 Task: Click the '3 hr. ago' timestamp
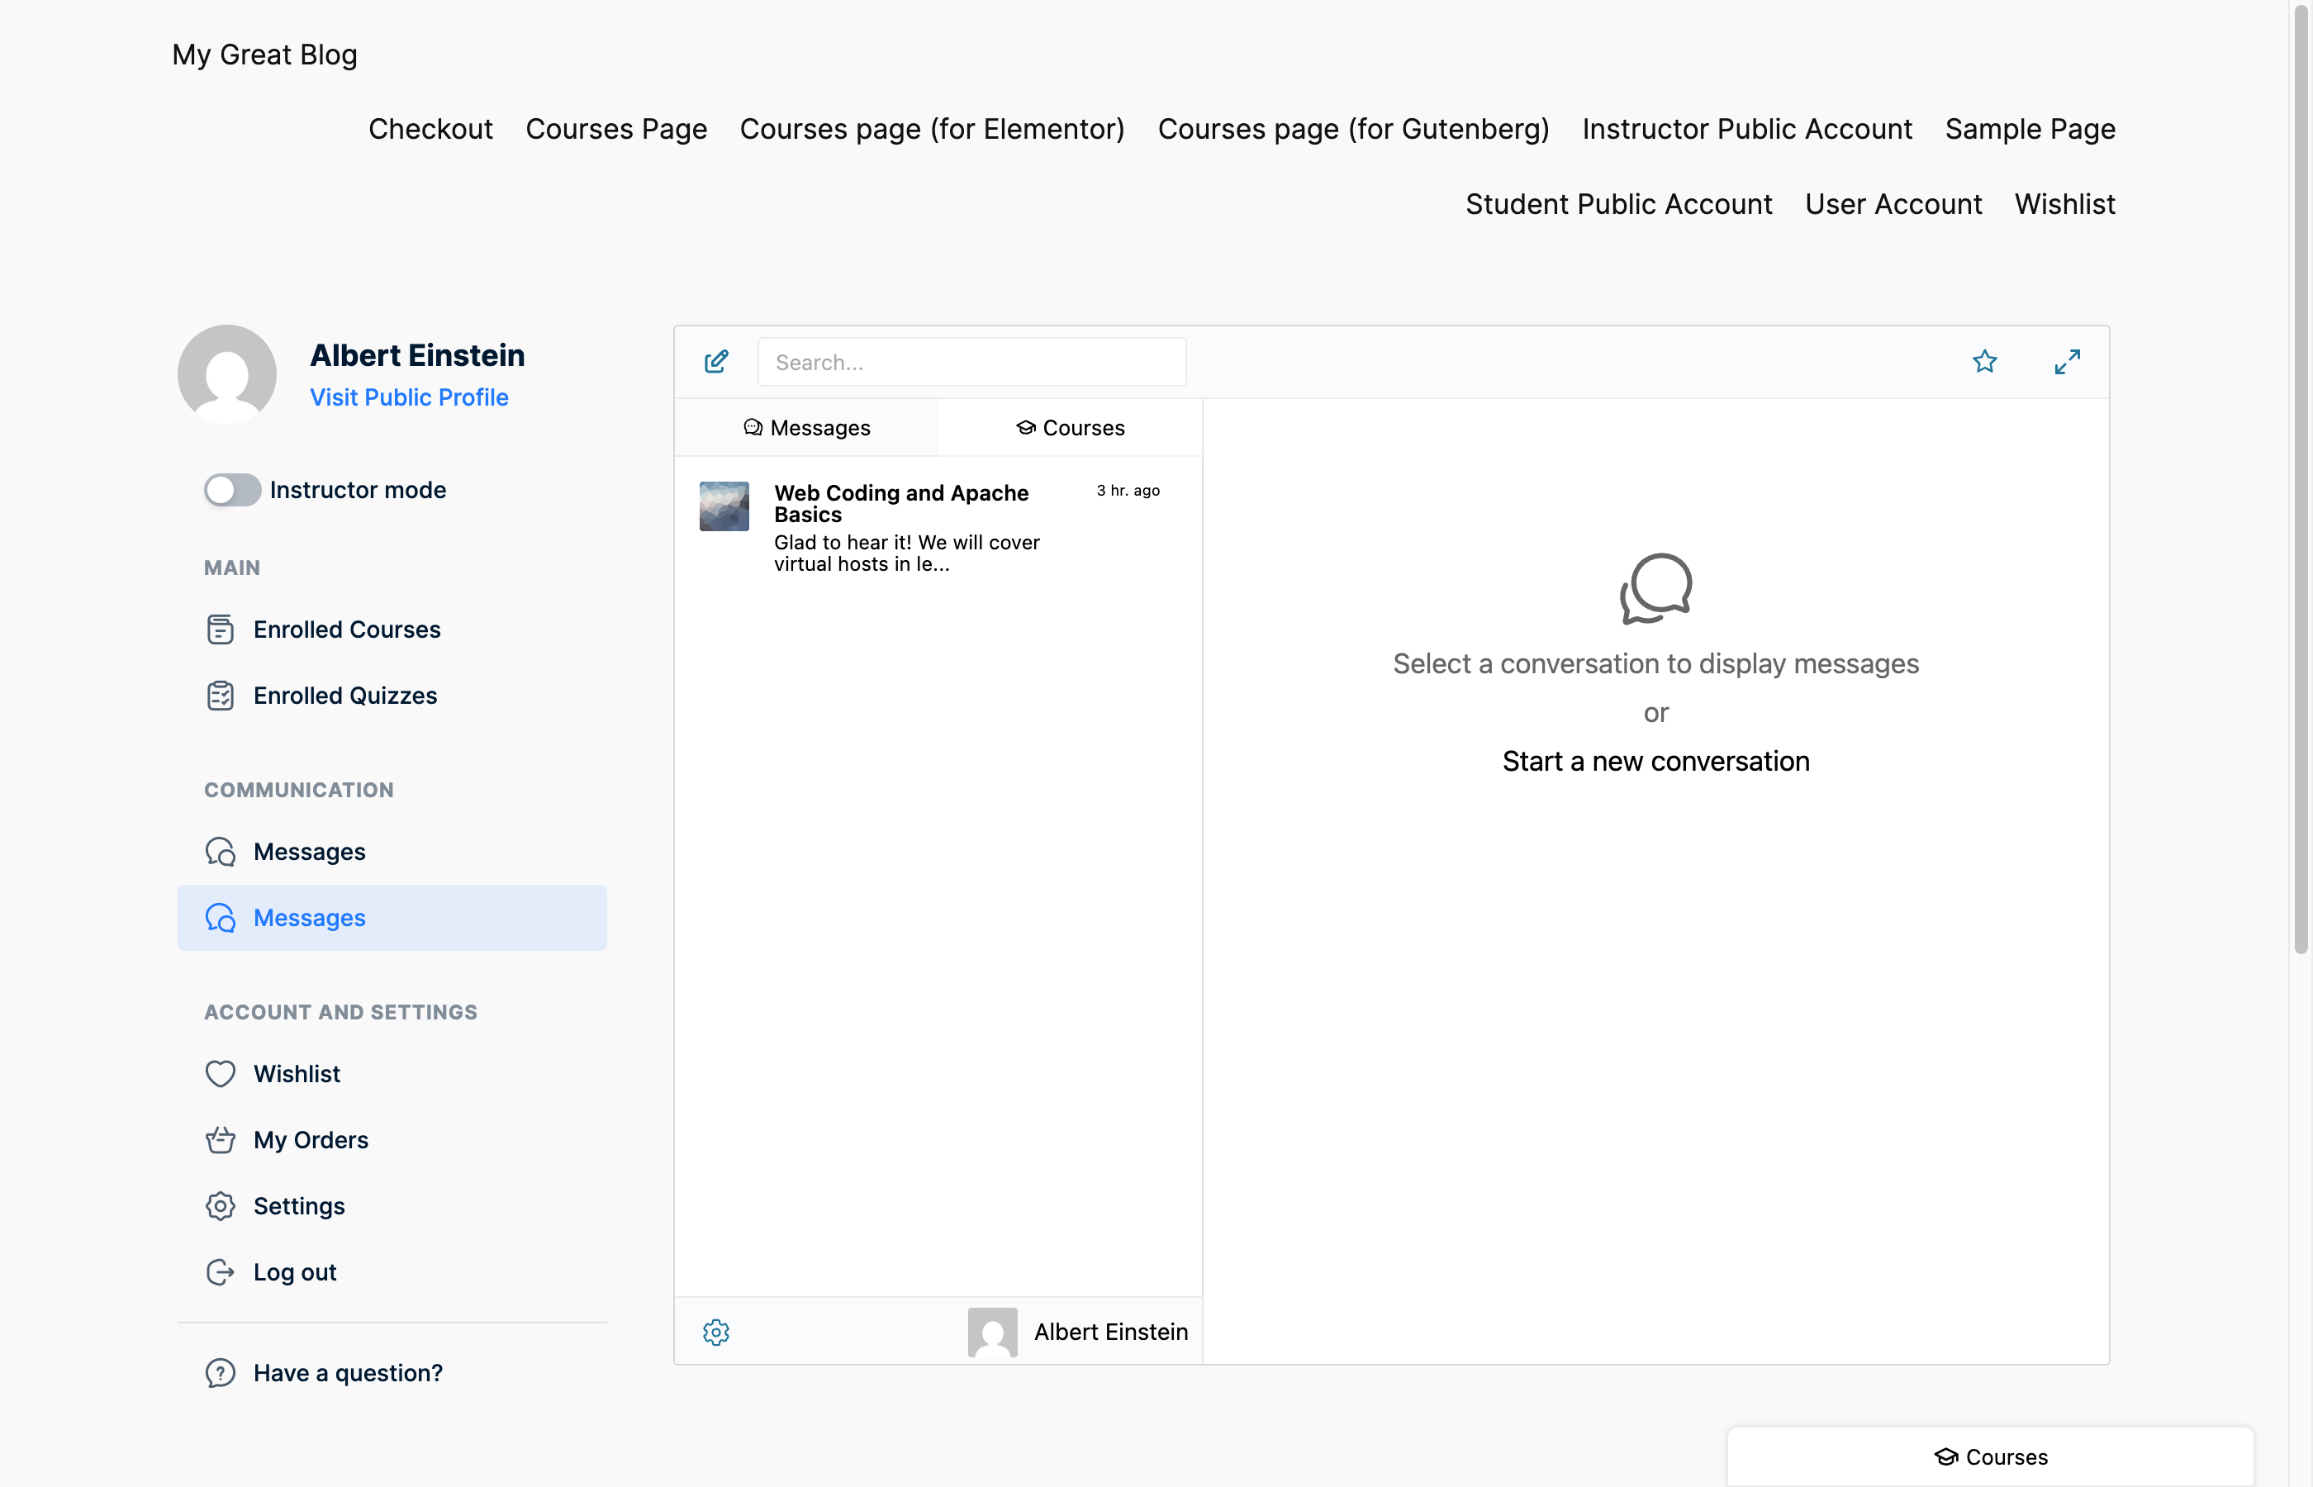coord(1128,491)
